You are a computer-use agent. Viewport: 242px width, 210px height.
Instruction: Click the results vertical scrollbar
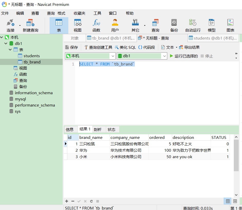coord(236,155)
